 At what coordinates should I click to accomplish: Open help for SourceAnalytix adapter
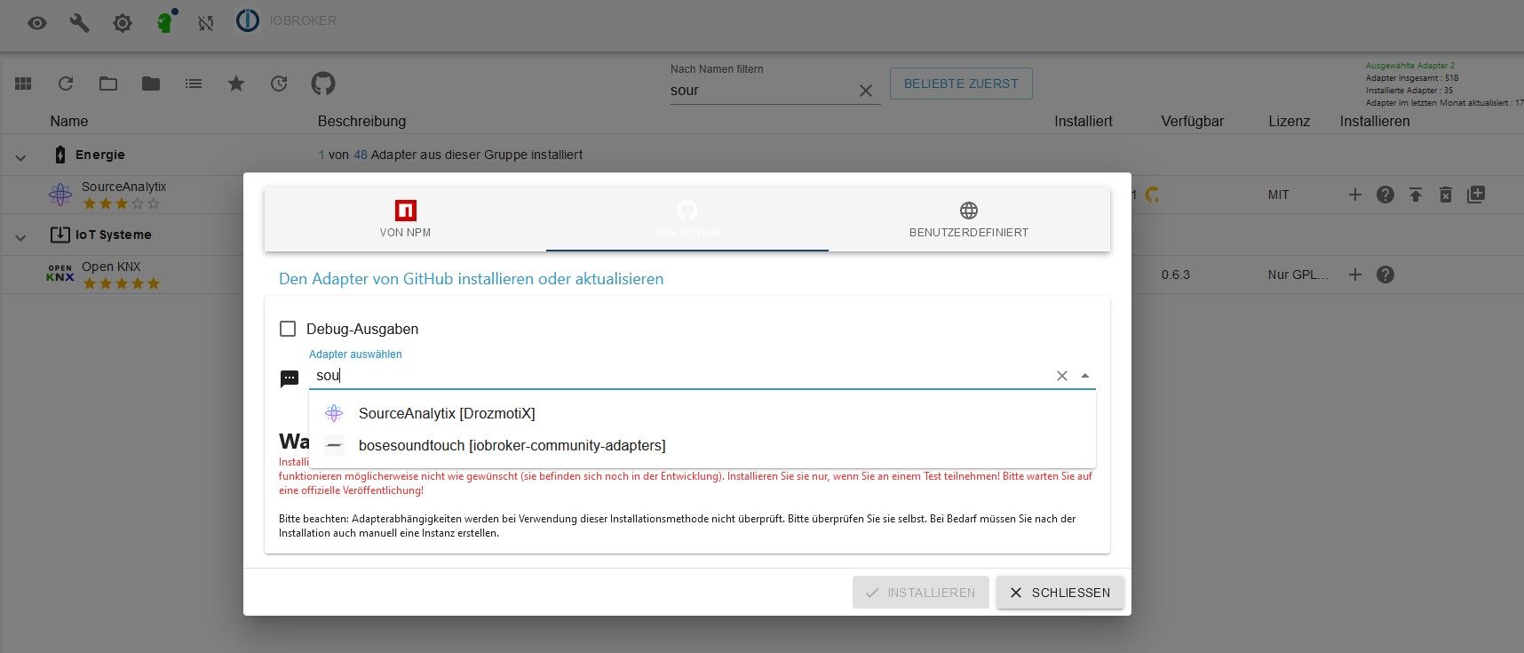(1385, 195)
